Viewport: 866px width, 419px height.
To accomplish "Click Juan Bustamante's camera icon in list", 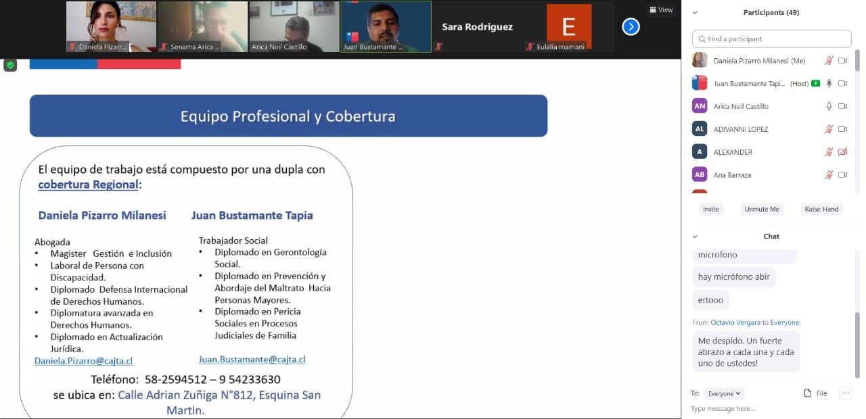I will pos(842,84).
